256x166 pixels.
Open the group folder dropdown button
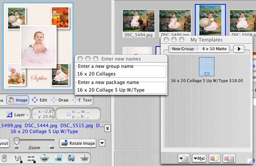tap(184, 158)
